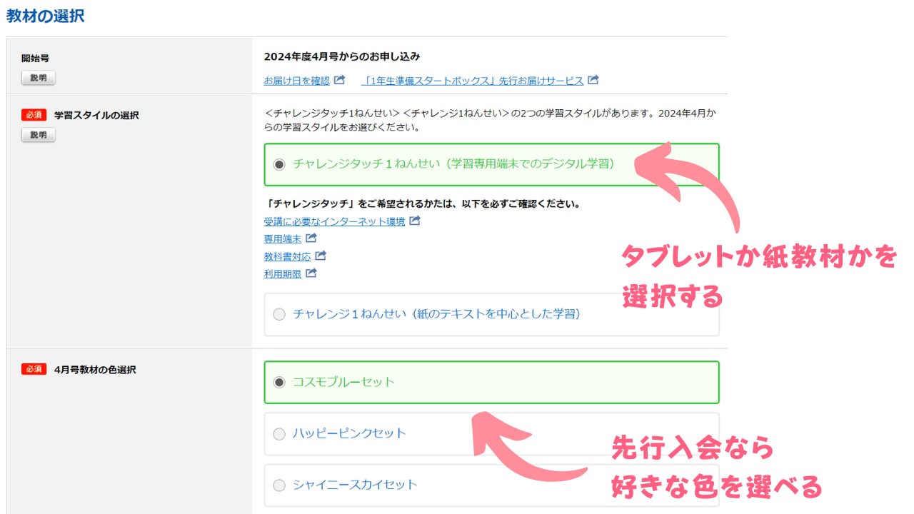Click 説明 button under 開始号
The width and height of the screenshot is (914, 514).
pos(38,78)
